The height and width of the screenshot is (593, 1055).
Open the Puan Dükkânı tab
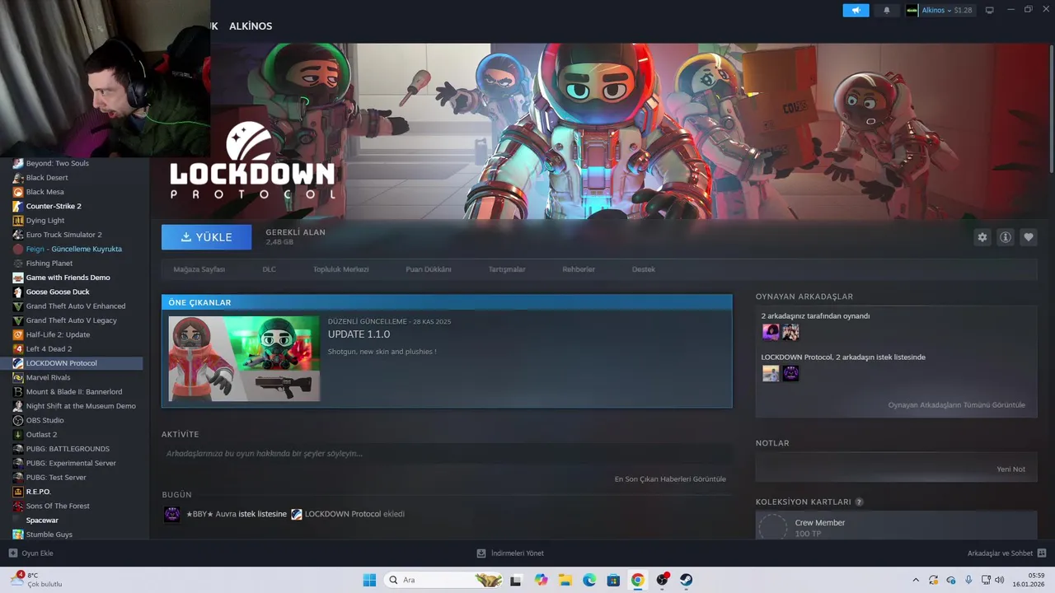point(428,269)
